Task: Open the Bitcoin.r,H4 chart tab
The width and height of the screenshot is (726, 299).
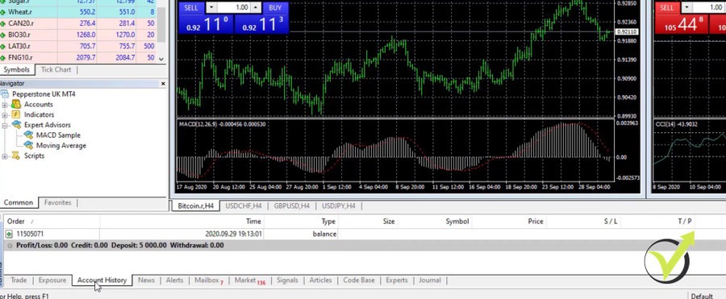Action: [196, 206]
